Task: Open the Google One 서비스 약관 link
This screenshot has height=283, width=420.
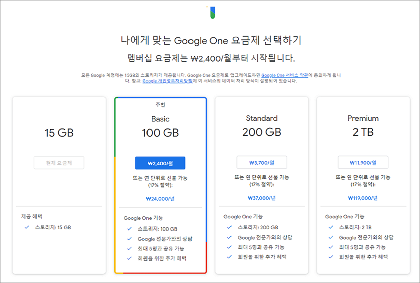Action: (x=285, y=75)
